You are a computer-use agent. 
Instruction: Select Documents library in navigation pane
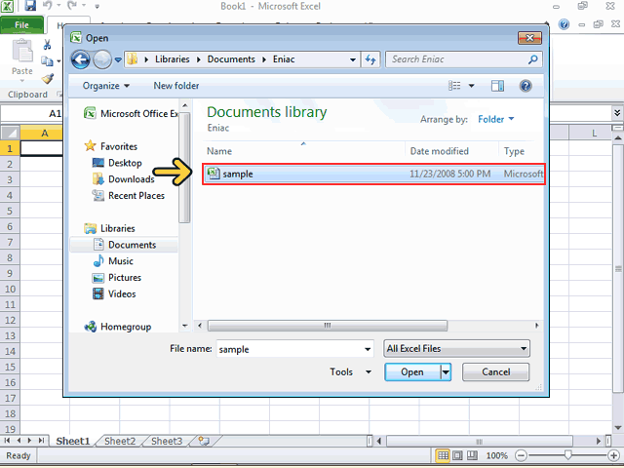(x=124, y=245)
